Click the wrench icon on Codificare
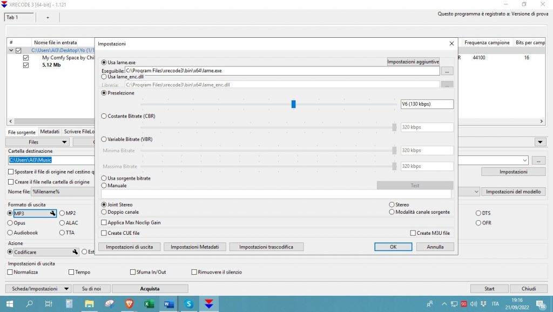The height and width of the screenshot is (312, 553). (76, 252)
